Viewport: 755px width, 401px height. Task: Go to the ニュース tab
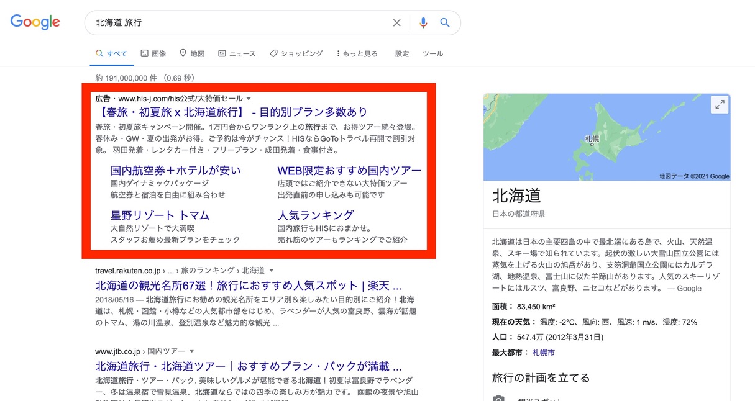click(237, 54)
